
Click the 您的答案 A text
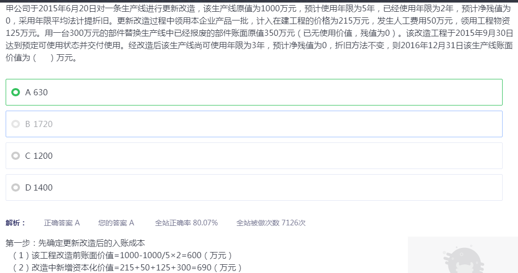pos(116,223)
